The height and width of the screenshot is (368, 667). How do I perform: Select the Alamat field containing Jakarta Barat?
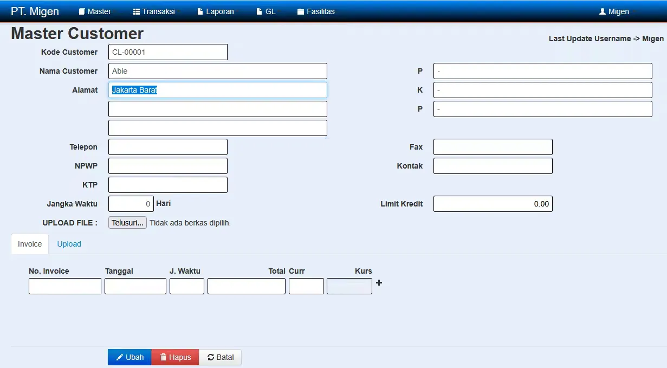tap(218, 90)
